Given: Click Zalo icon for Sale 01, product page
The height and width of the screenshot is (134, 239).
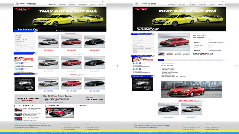Looking at the screenshot, I should 134,63.
